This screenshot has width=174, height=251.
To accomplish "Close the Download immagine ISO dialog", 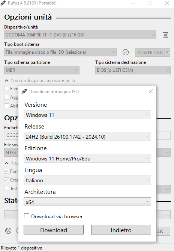I will click(150, 91).
